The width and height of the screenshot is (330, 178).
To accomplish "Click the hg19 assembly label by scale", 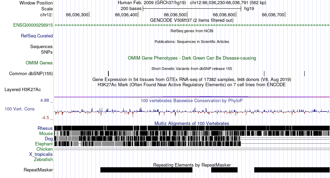I will point(249,9).
